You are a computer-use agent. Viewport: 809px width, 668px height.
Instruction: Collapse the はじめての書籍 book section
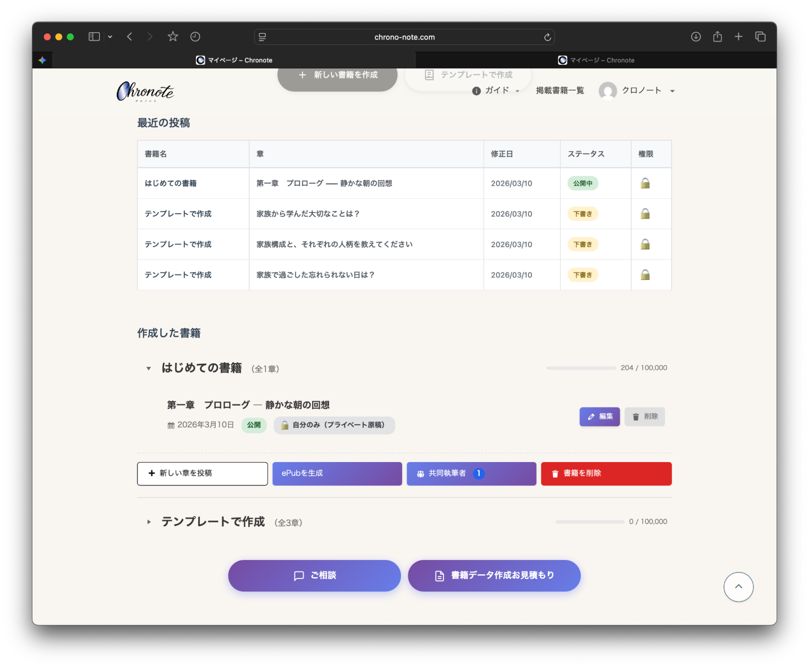point(149,369)
